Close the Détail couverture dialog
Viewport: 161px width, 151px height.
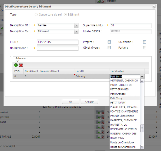pos(154,7)
